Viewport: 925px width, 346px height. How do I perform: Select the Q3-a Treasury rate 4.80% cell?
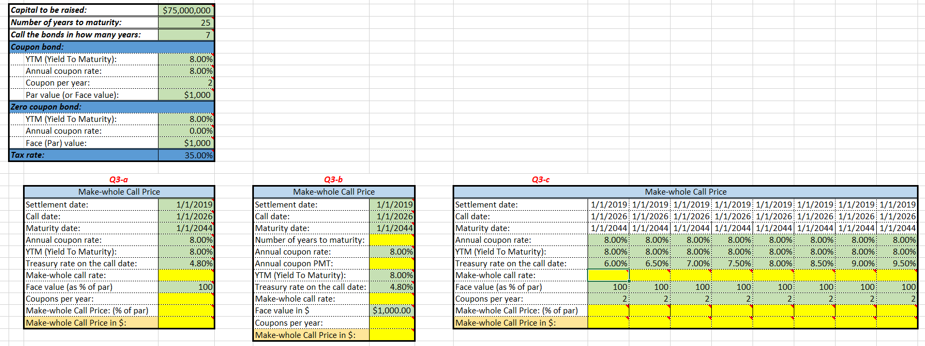[186, 263]
